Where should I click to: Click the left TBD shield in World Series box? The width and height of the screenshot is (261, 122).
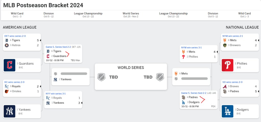pyautogui.click(x=101, y=77)
